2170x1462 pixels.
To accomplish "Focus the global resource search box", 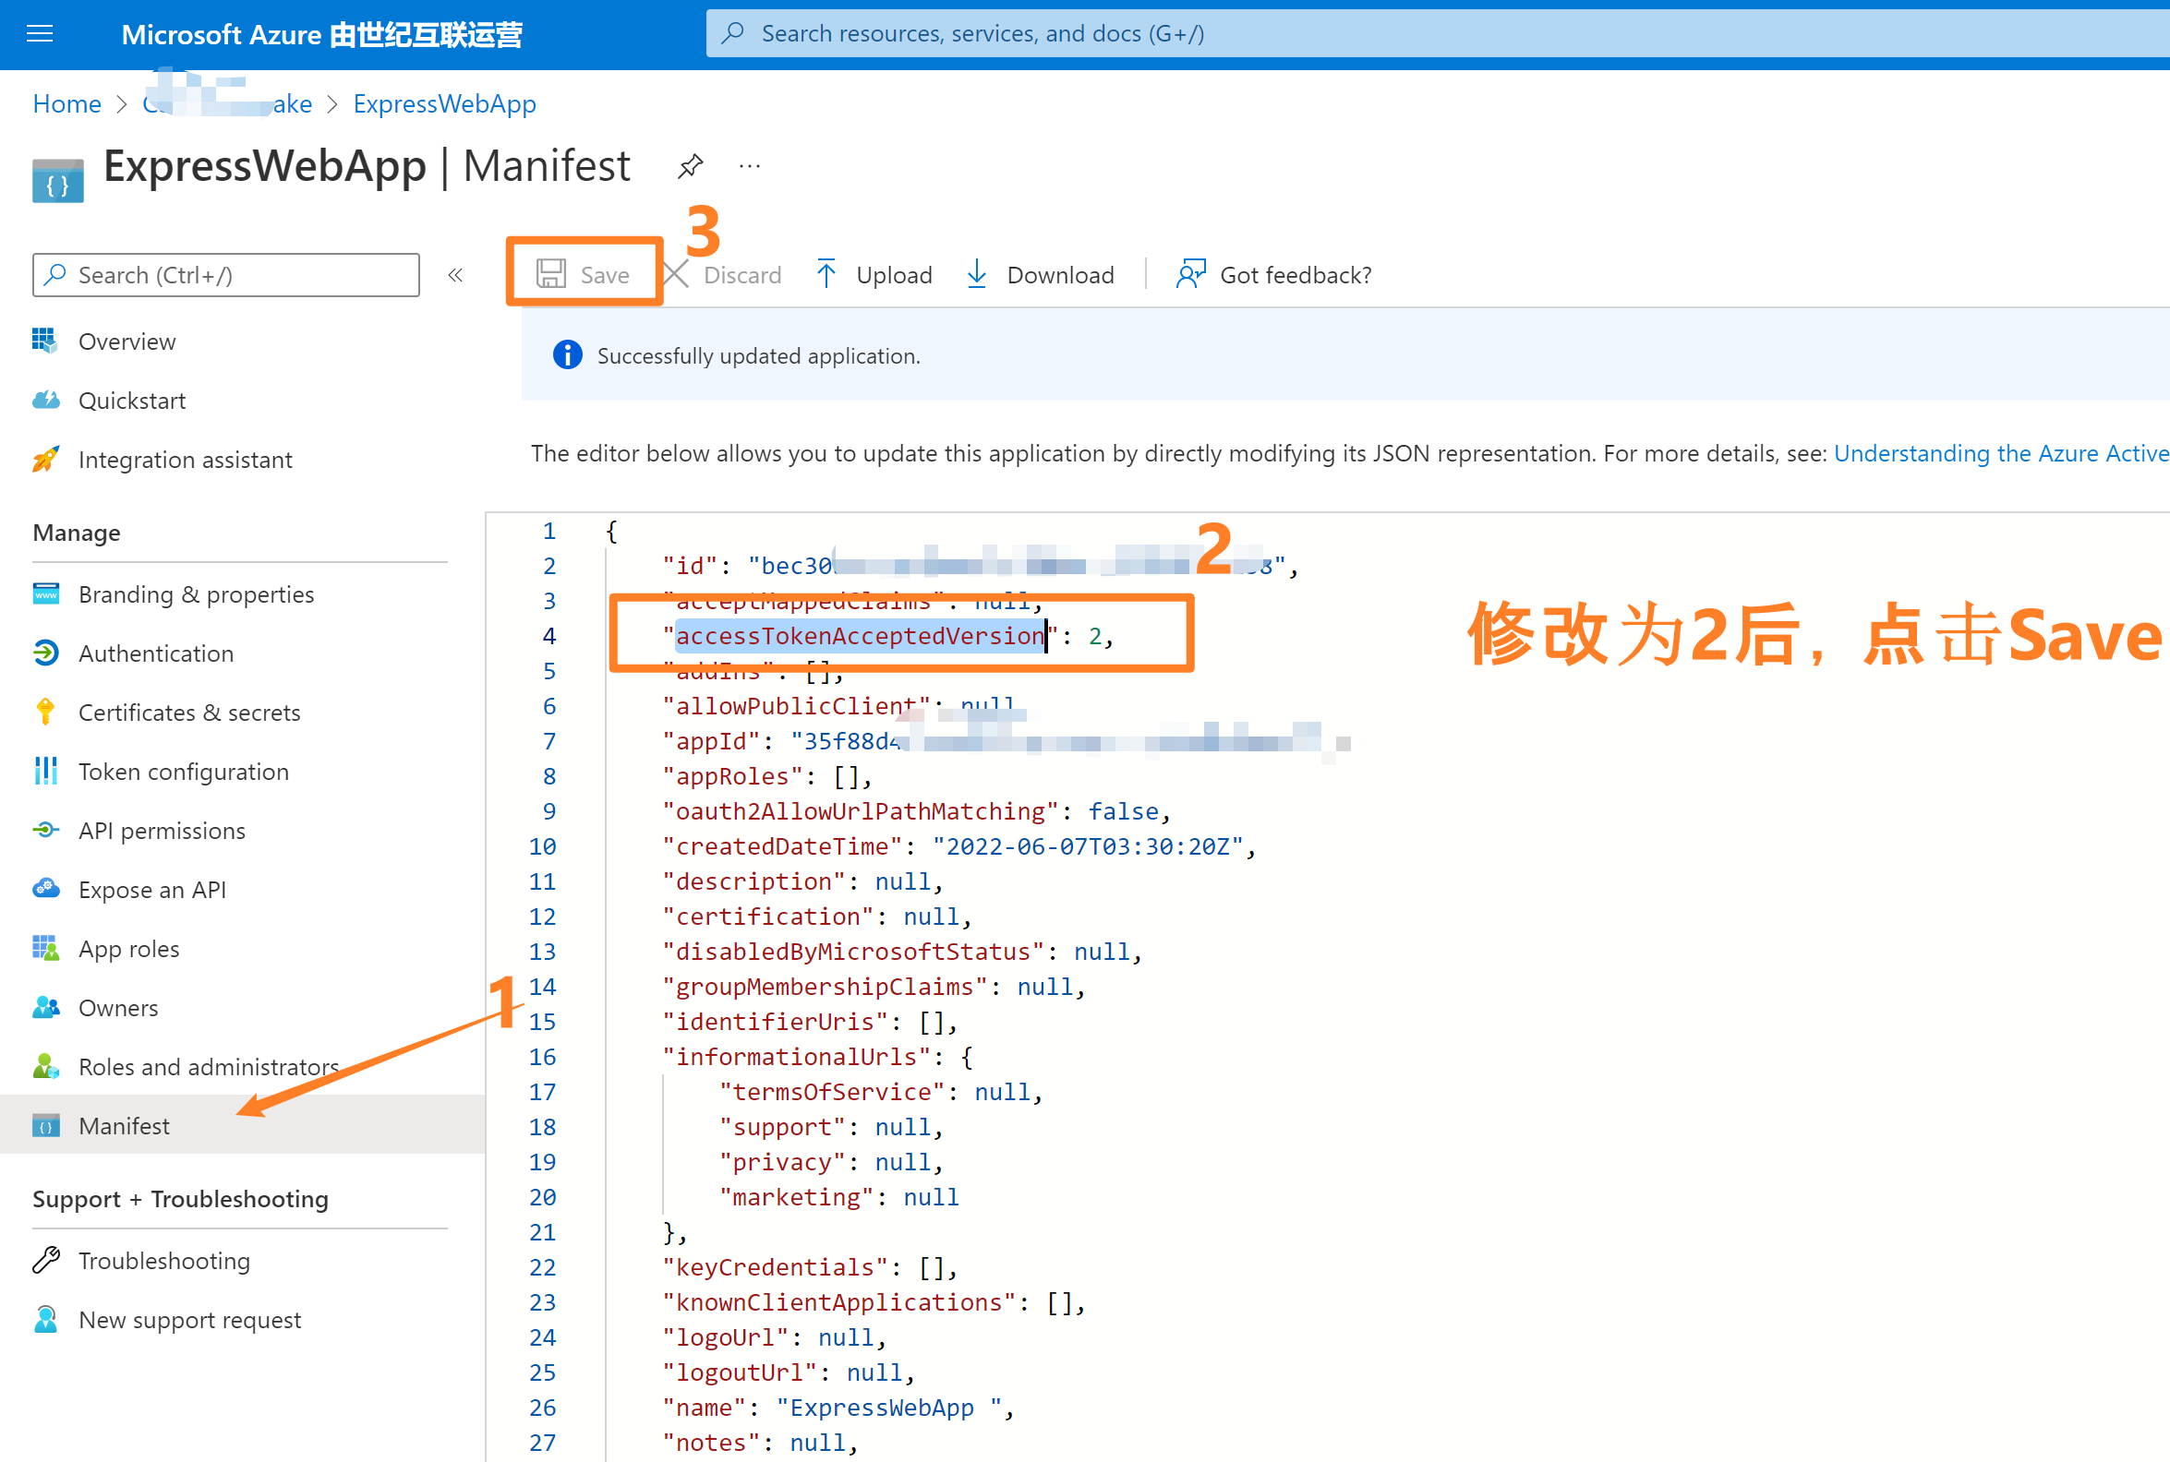I will tap(1436, 33).
